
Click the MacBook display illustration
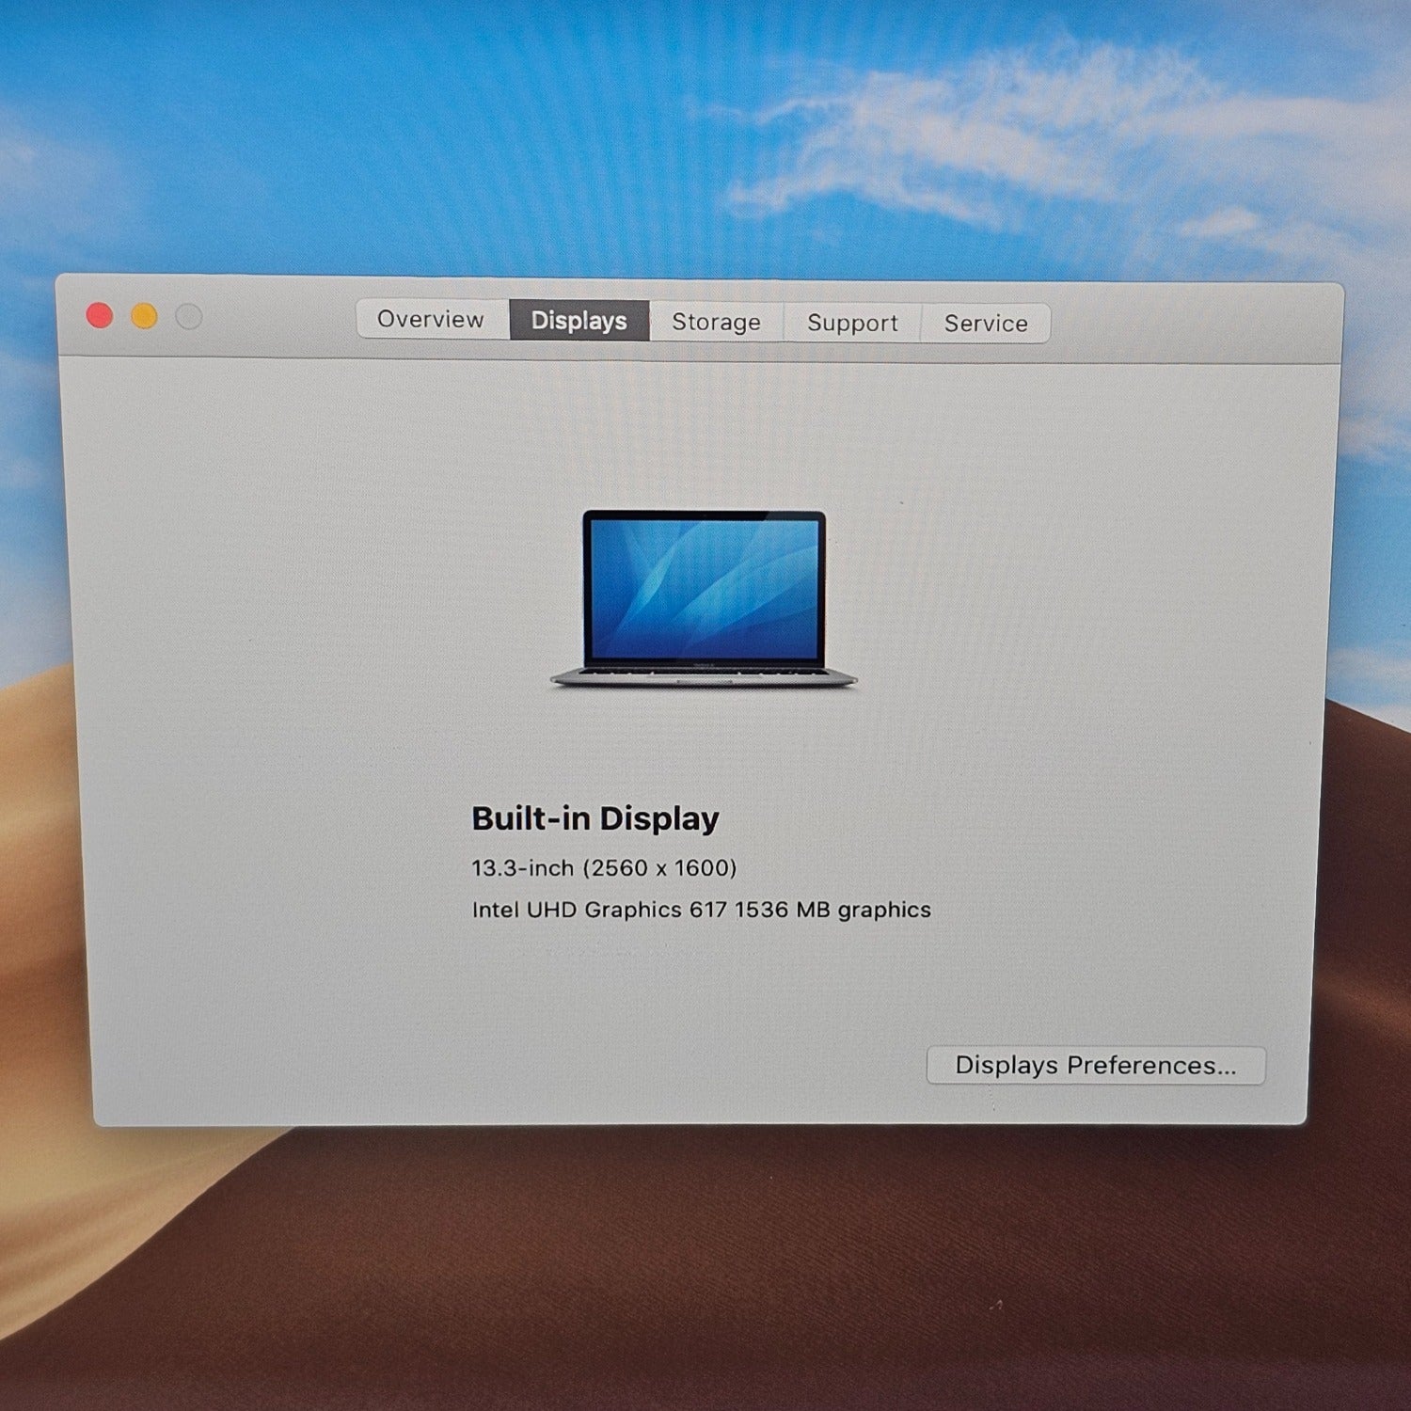704,598
